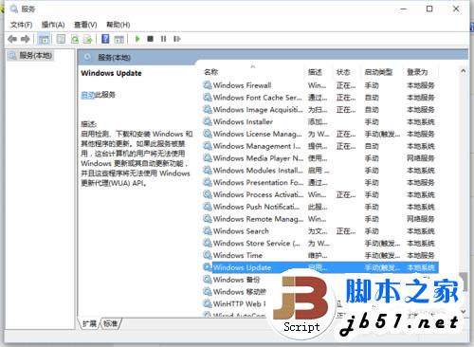Select the Windows Font Cache Ser... row
The height and width of the screenshot is (347, 474).
pos(319,98)
